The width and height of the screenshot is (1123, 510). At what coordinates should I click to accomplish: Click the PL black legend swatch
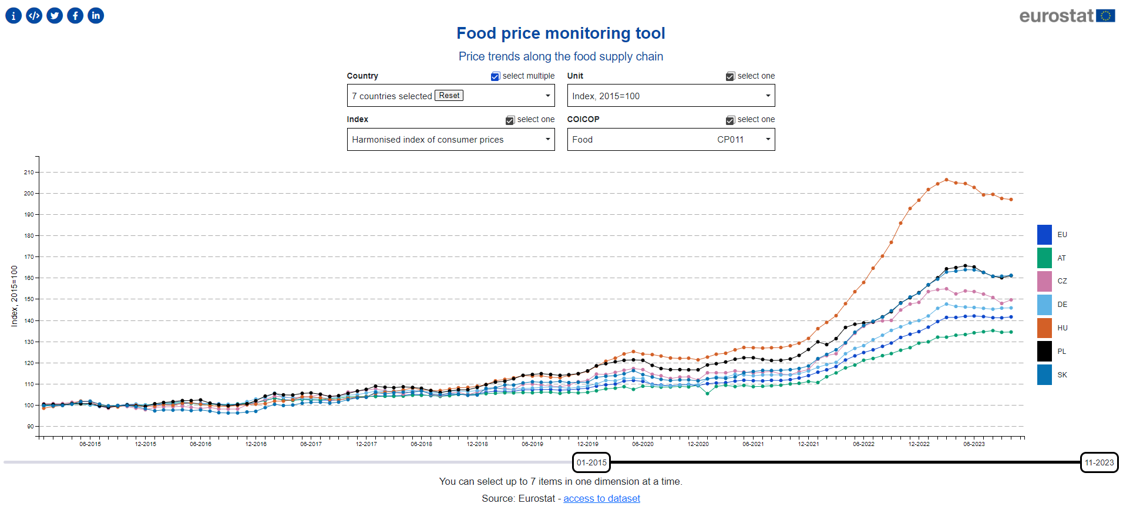point(1044,352)
